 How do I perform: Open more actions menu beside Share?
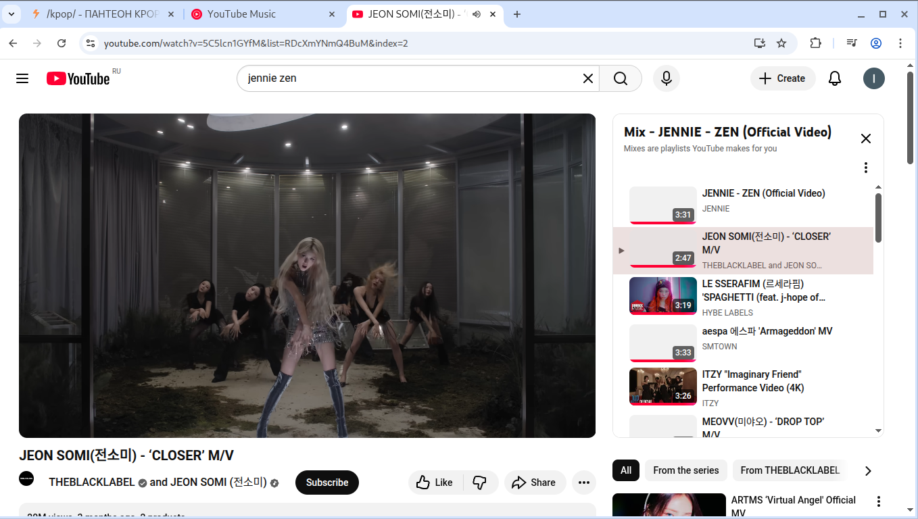pyautogui.click(x=584, y=483)
